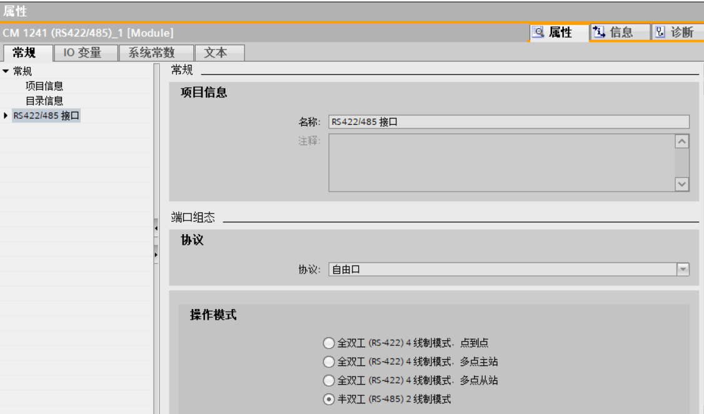Expand the RS422/485 接口 tree node arrow
The height and width of the screenshot is (414, 704).
point(6,116)
